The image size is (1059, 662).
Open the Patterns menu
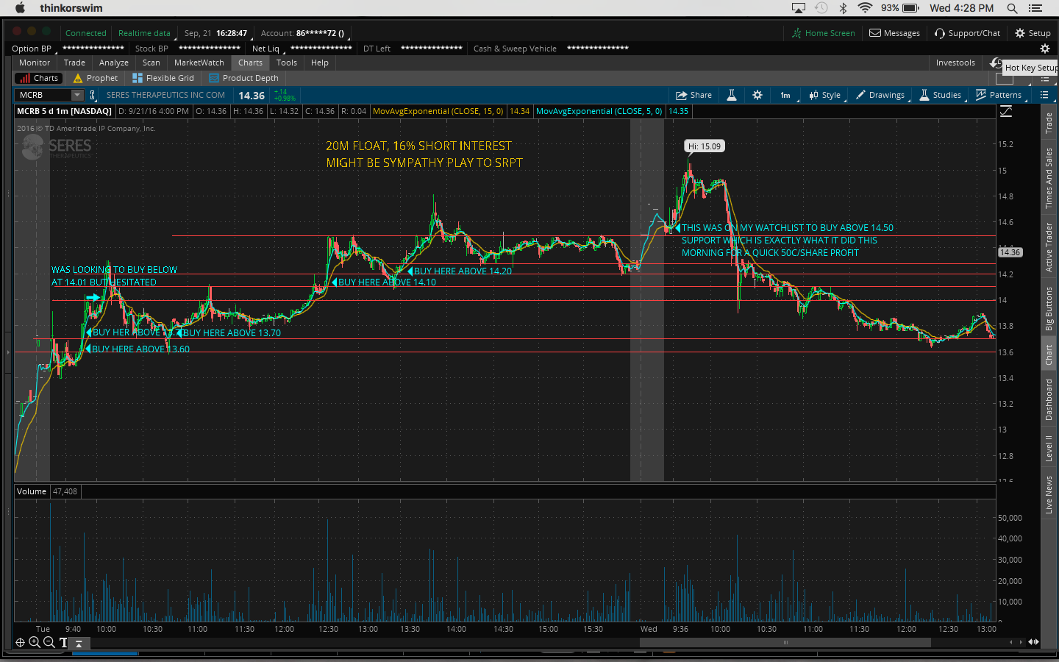tap(999, 95)
